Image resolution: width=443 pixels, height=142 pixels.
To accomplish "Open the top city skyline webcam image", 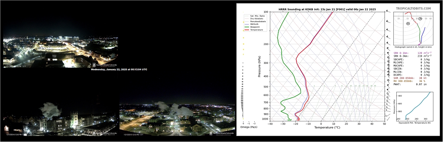I will tap(60, 52).
